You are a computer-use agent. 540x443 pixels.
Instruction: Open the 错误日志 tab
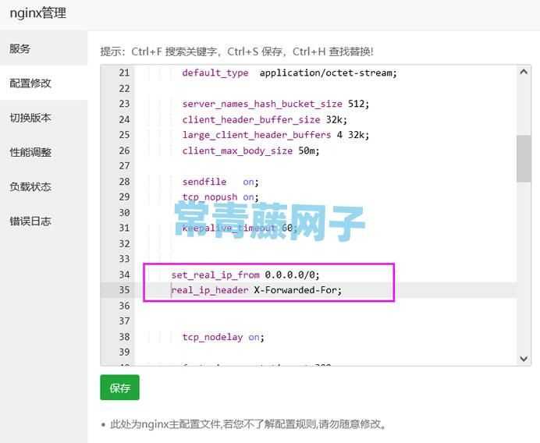44,221
